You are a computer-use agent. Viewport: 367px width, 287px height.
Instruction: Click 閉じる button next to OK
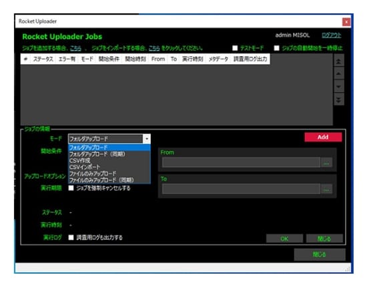[324, 239]
